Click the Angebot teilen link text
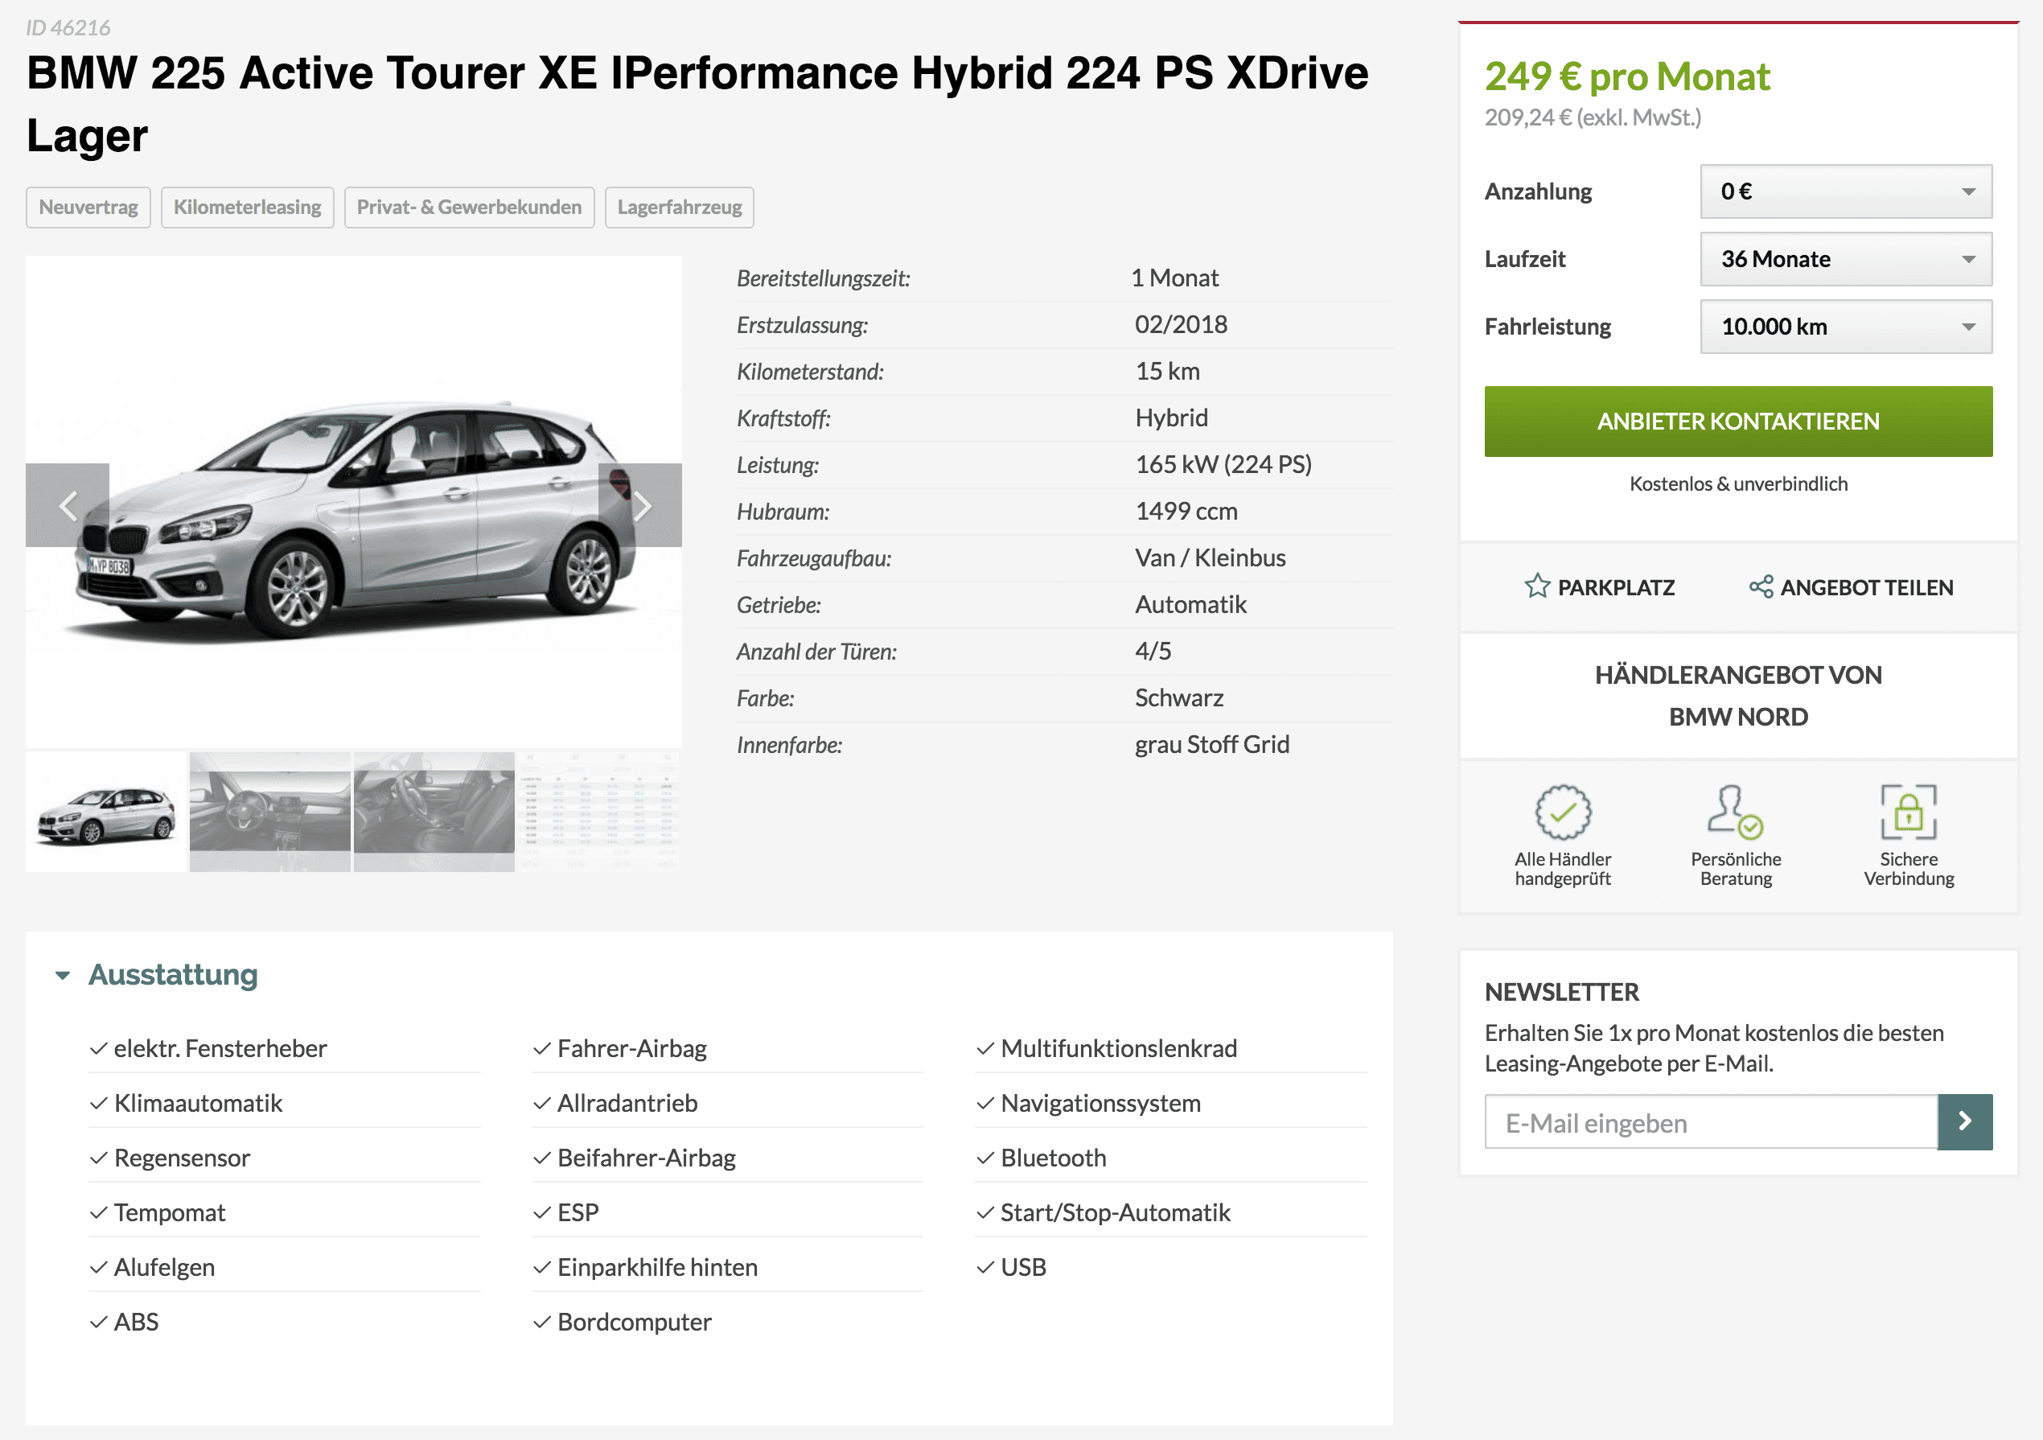The width and height of the screenshot is (2043, 1440). pyautogui.click(x=1866, y=587)
